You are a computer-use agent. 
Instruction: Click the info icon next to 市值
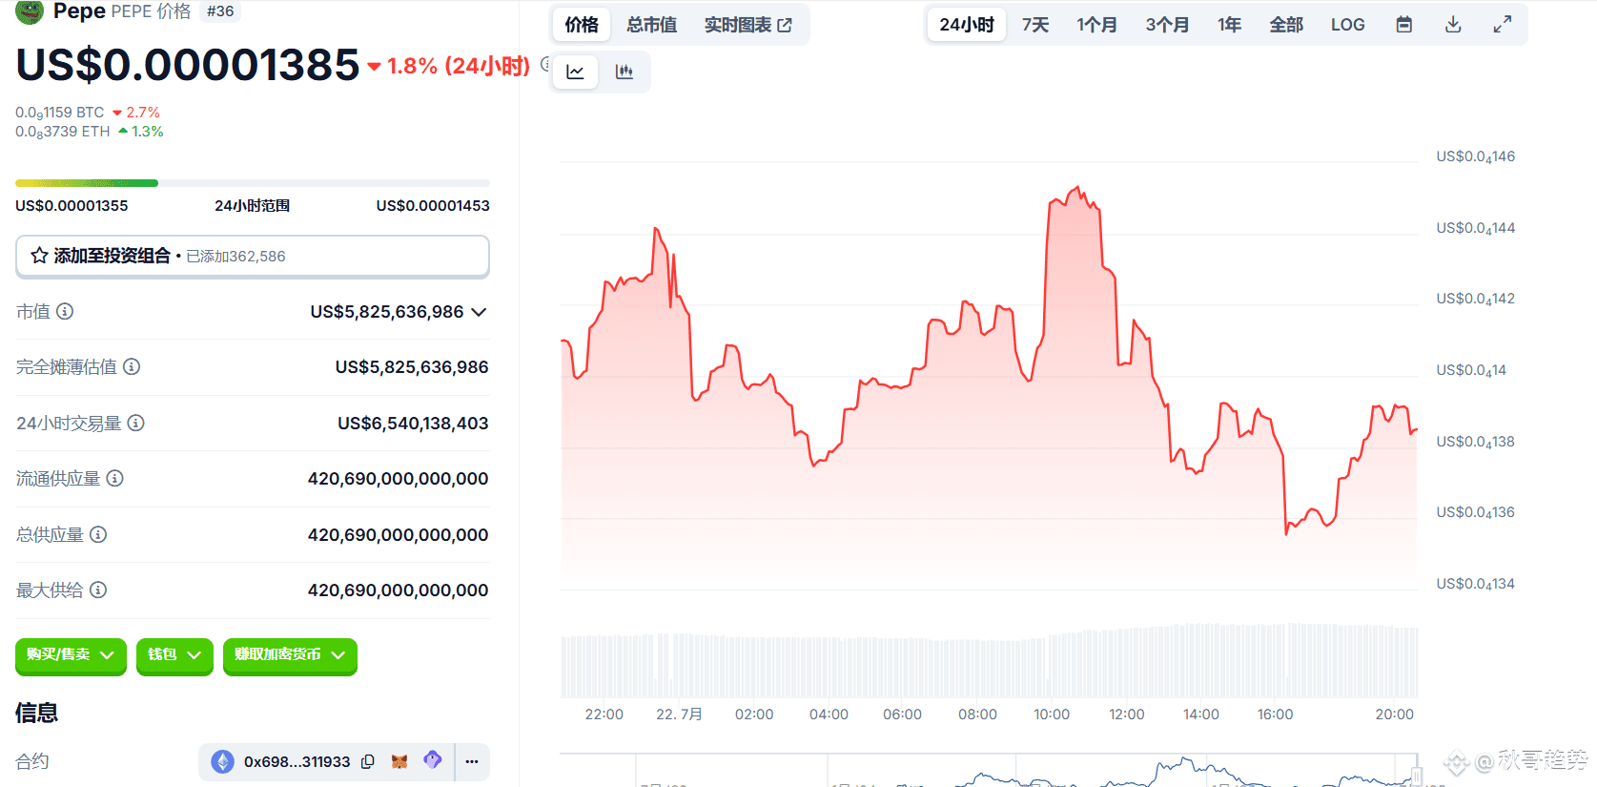pyautogui.click(x=65, y=311)
